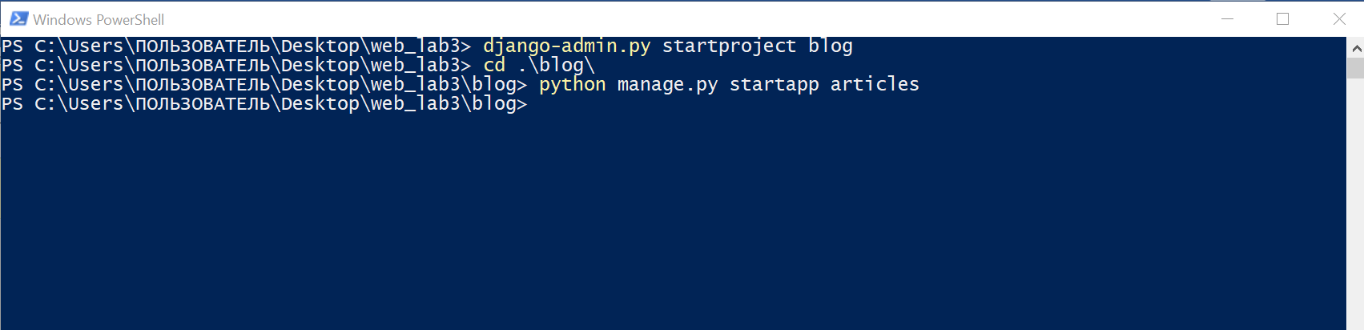Click the manage.py text
Image resolution: width=1364 pixels, height=330 pixels.
coord(667,85)
